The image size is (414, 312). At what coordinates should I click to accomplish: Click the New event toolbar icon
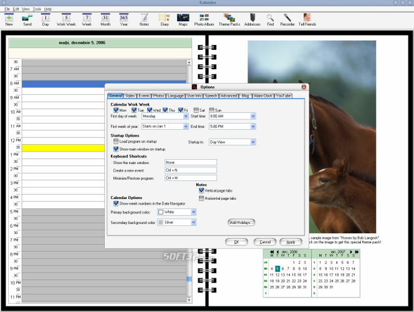click(x=9, y=19)
